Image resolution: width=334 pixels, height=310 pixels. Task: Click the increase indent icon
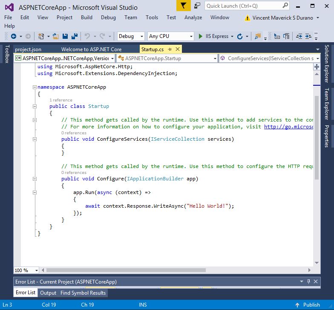[x=308, y=36]
